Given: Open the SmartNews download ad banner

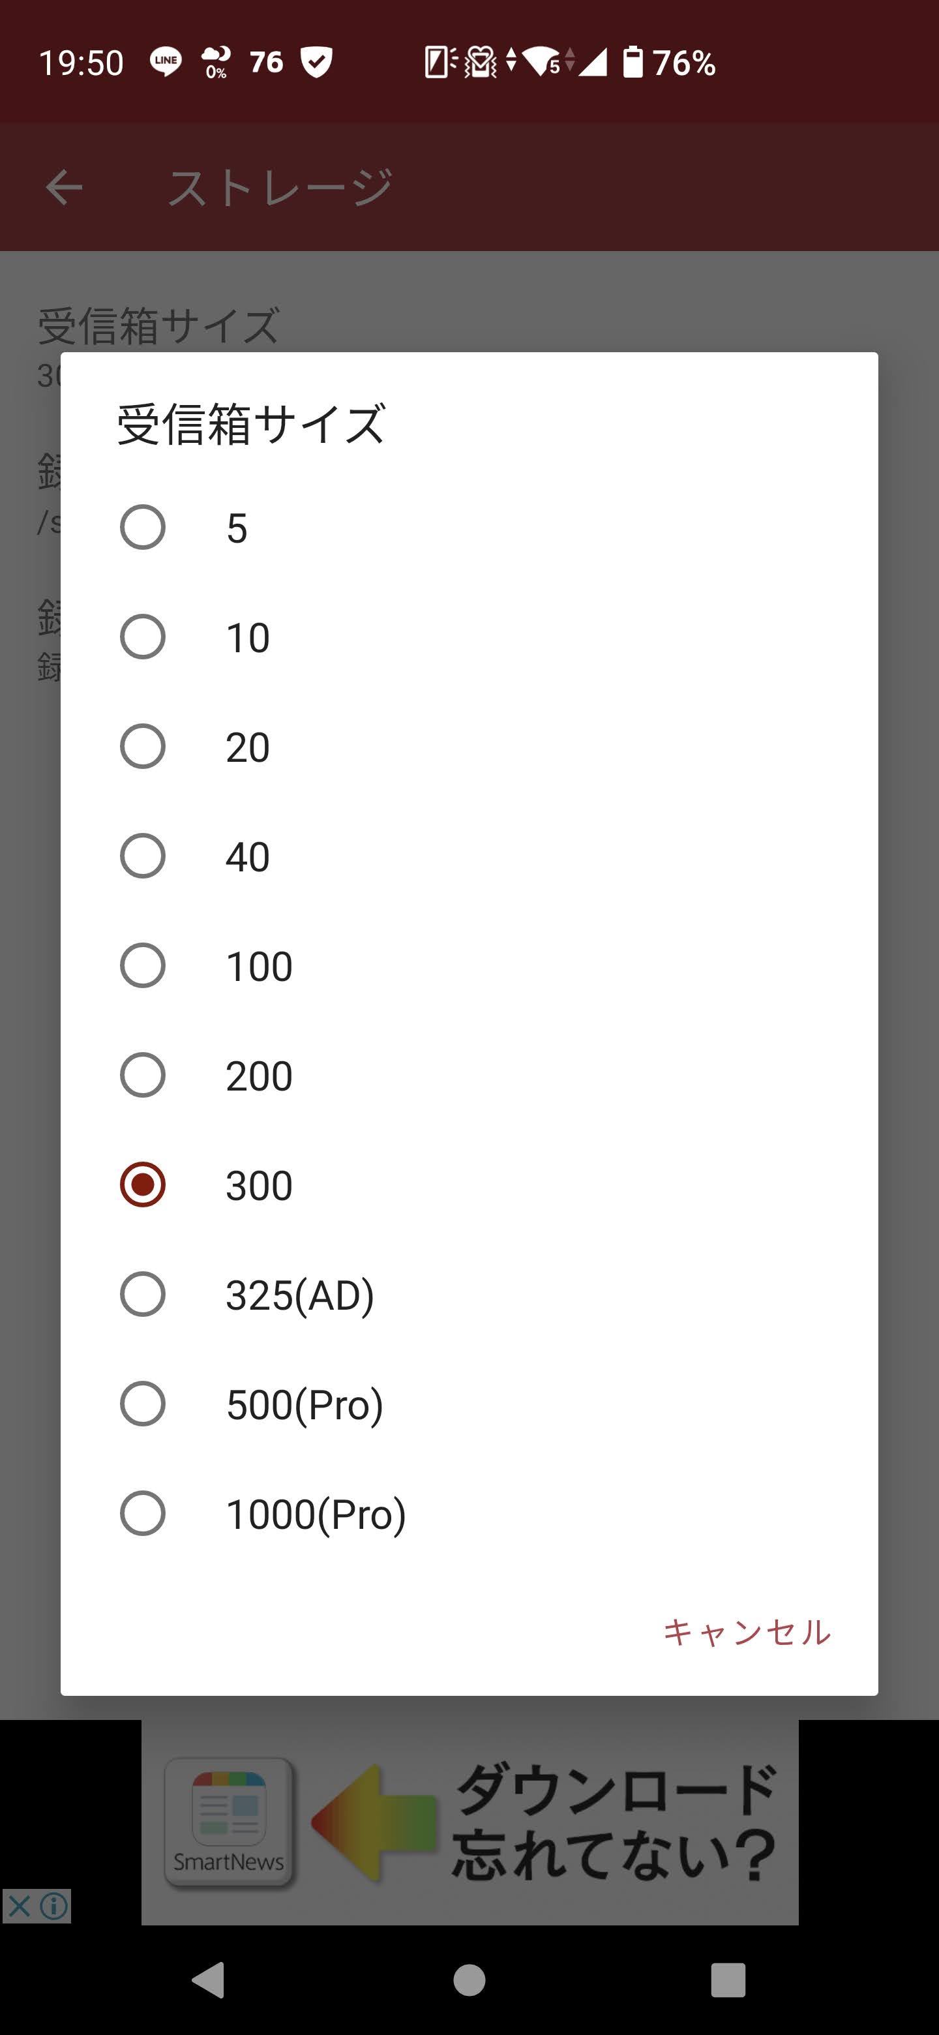Looking at the screenshot, I should (470, 1822).
